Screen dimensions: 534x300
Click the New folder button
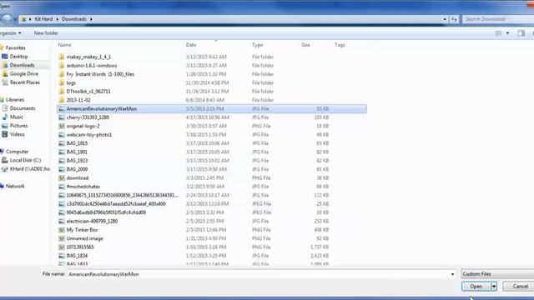tap(46, 33)
